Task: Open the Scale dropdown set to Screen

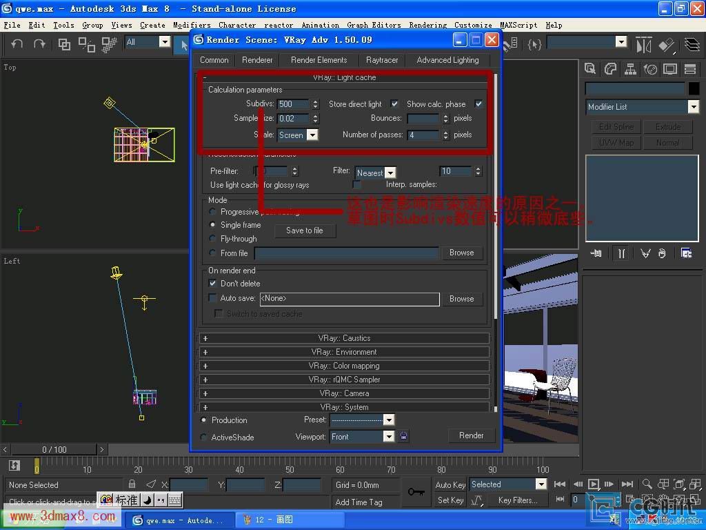Action: pos(298,135)
